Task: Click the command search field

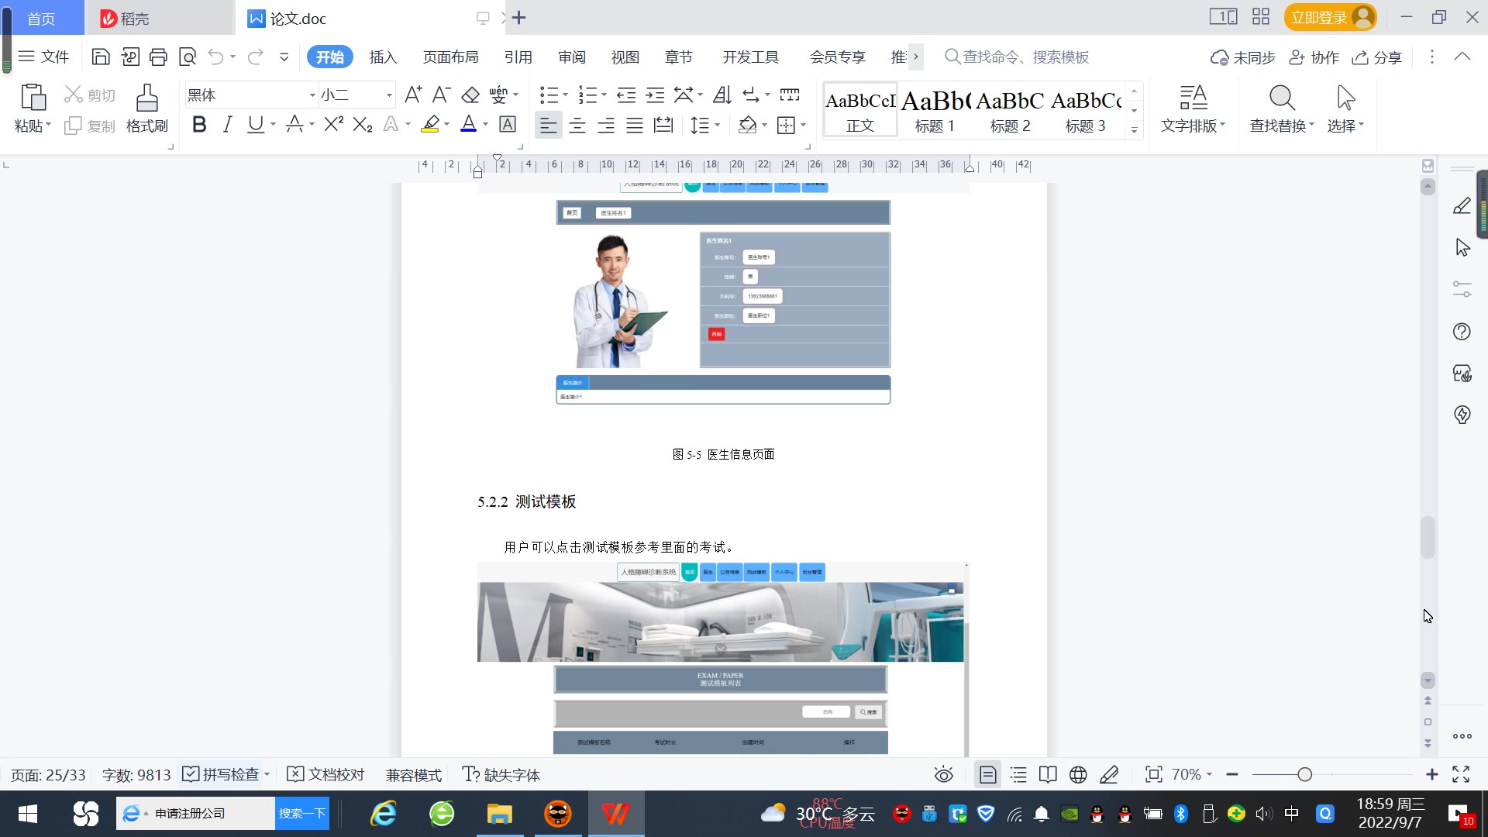Action: [x=1017, y=57]
